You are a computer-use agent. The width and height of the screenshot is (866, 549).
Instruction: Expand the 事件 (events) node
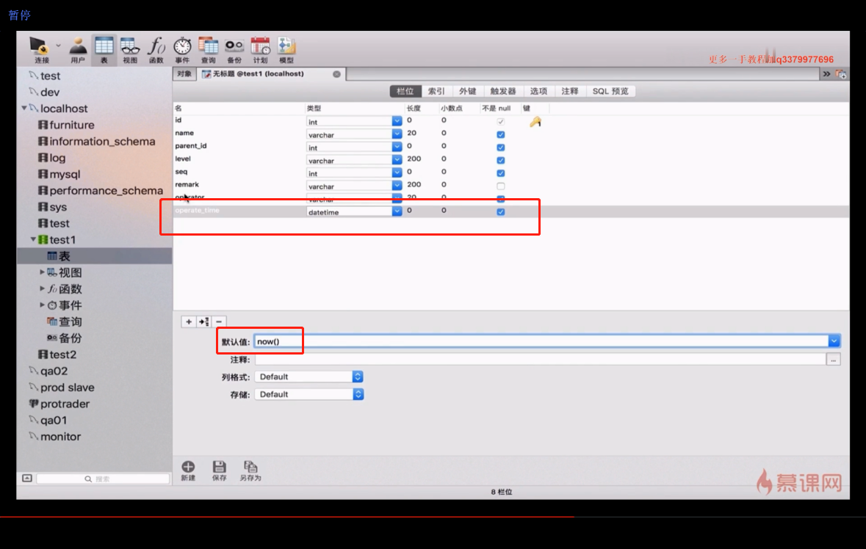[x=42, y=305]
